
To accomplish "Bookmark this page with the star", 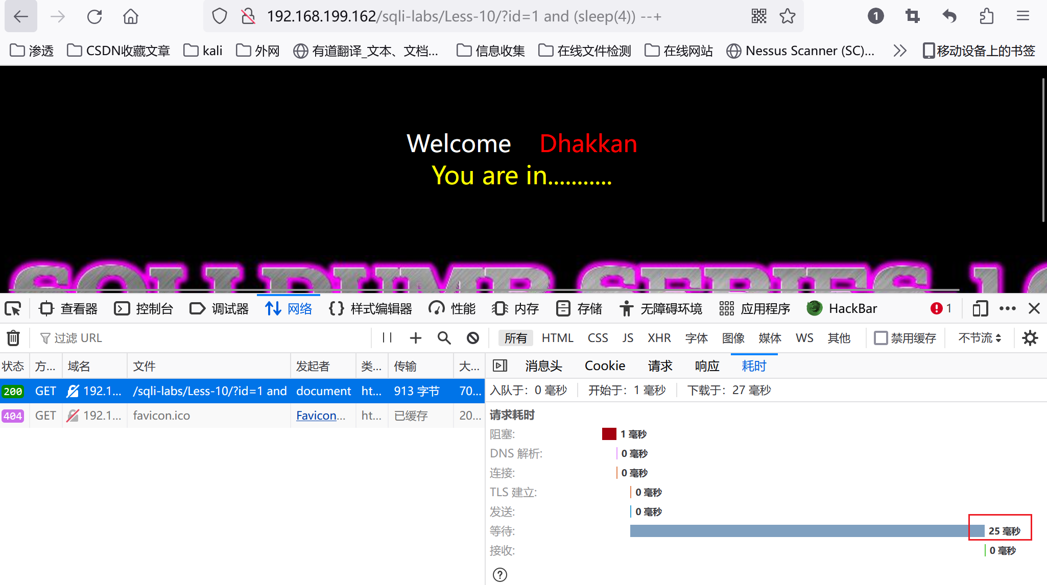I will 788,16.
